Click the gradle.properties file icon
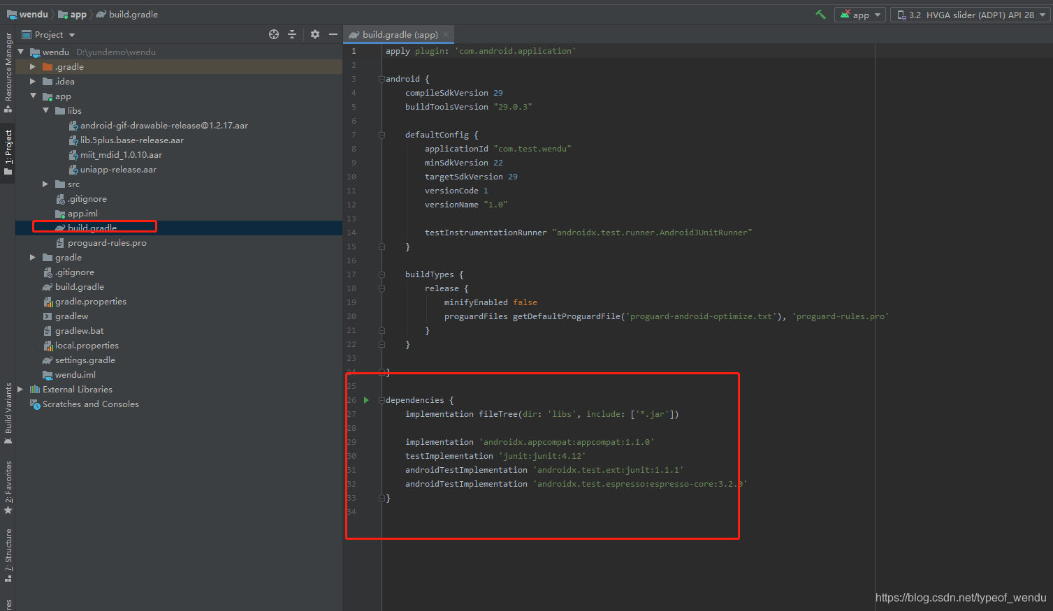The image size is (1053, 611). [x=48, y=302]
